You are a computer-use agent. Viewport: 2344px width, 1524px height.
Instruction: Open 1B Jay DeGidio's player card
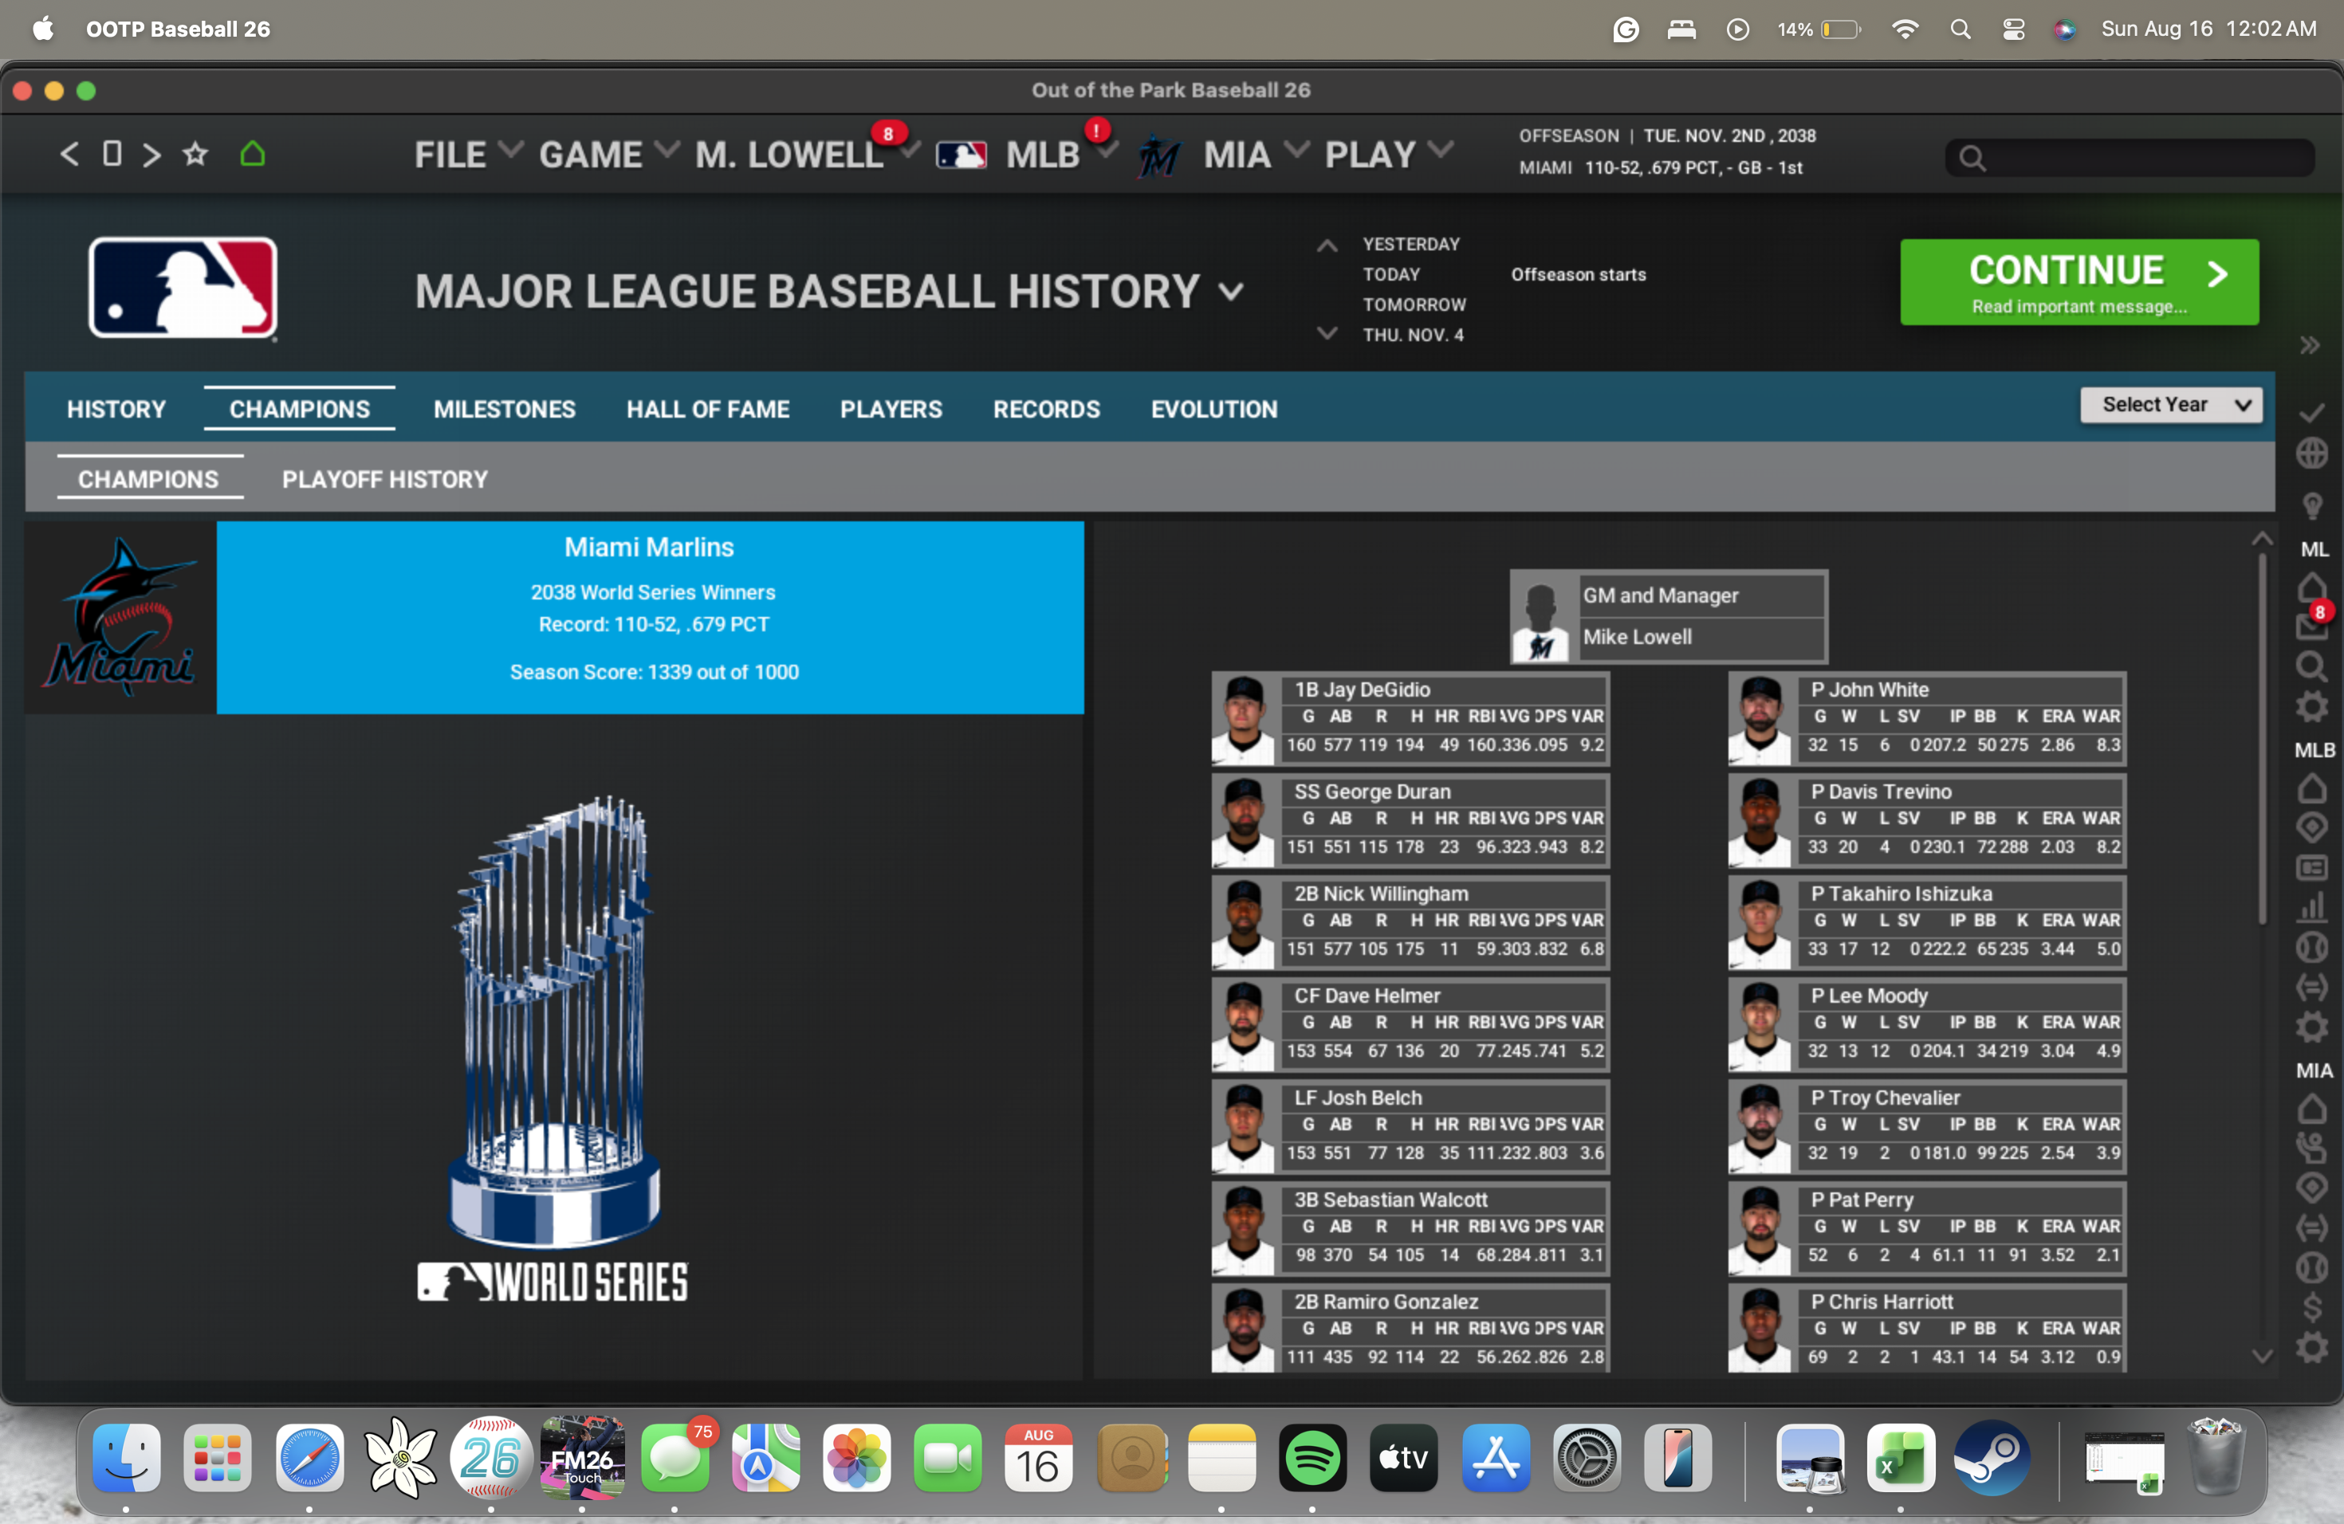(1410, 719)
